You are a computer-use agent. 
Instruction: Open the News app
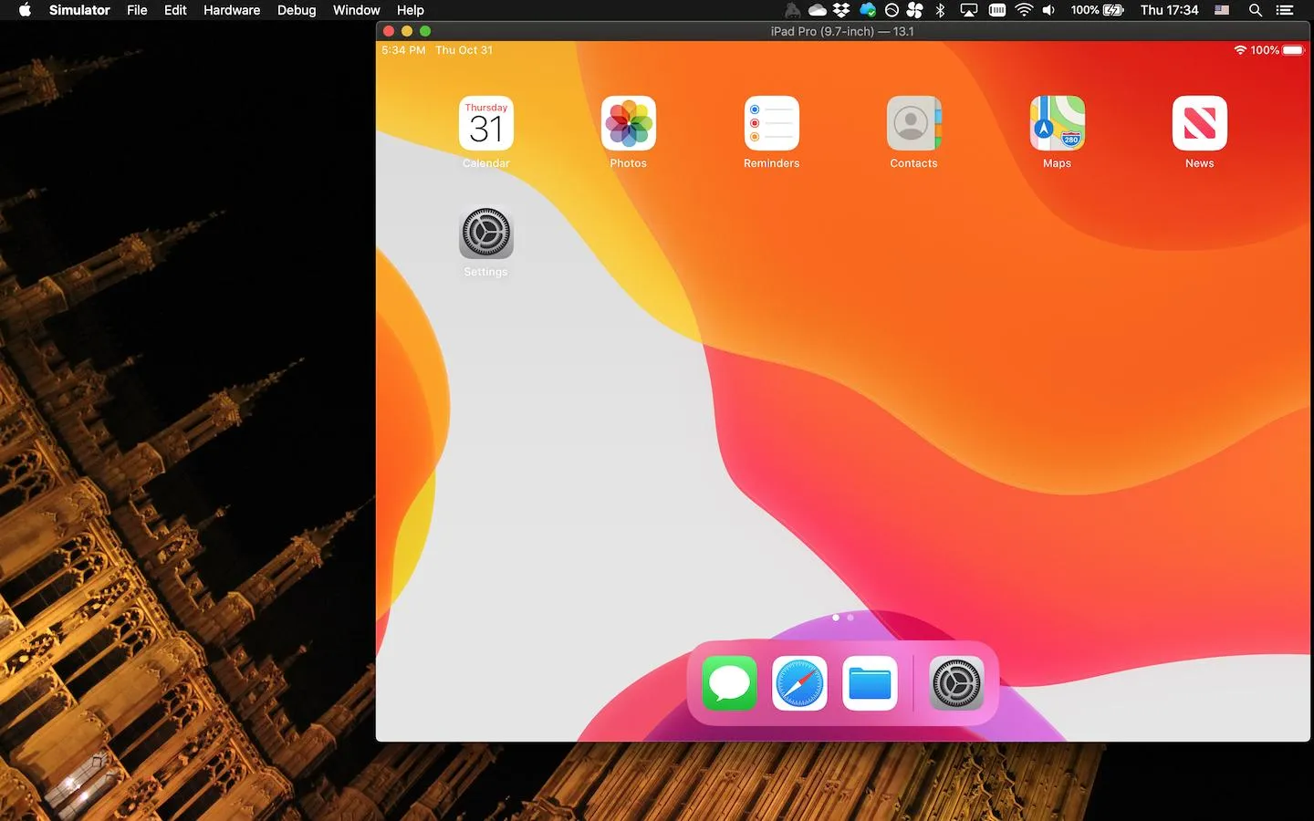click(x=1199, y=123)
